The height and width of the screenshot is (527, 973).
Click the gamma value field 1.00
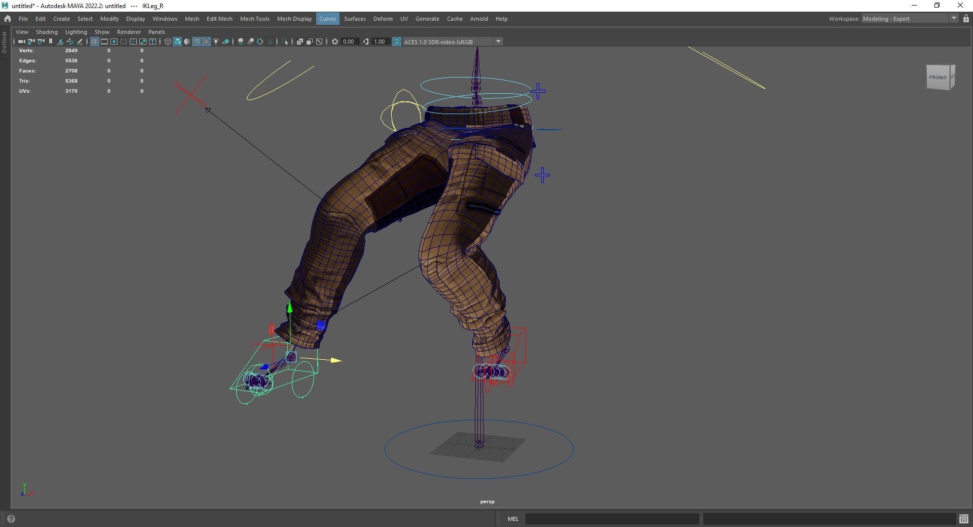click(380, 42)
